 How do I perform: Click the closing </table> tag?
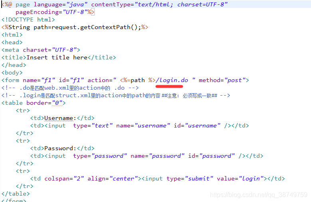(x=16, y=194)
